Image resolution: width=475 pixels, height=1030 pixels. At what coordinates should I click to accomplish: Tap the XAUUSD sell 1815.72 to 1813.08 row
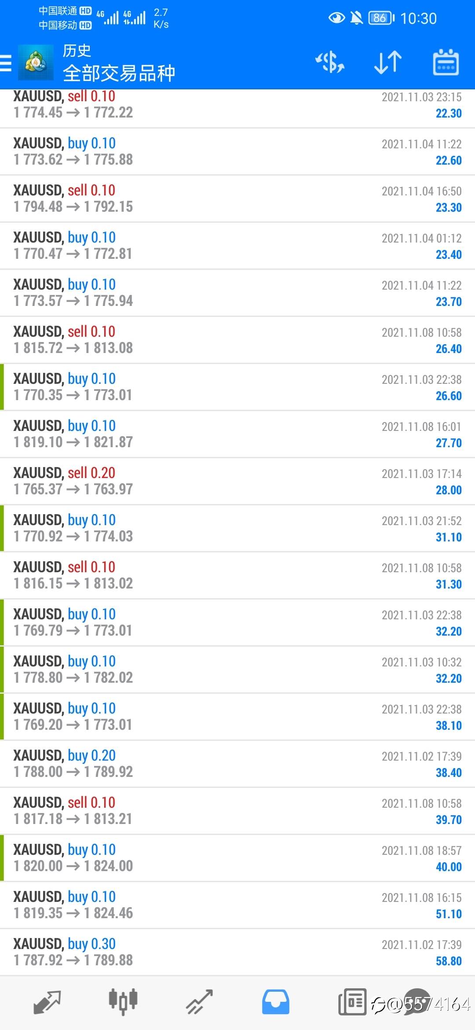tap(237, 340)
